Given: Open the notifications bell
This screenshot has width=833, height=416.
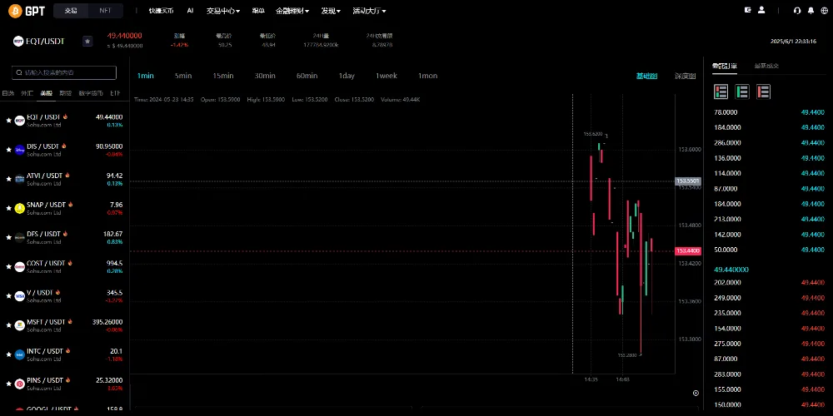Looking at the screenshot, I should point(810,10).
